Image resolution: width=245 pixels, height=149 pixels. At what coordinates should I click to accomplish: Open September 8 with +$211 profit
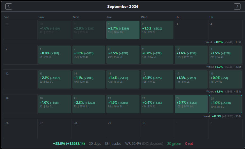(x=123, y=55)
